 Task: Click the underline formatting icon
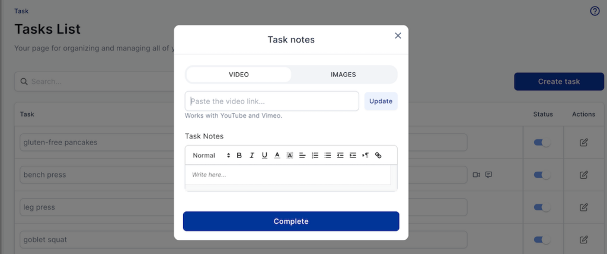(264, 155)
